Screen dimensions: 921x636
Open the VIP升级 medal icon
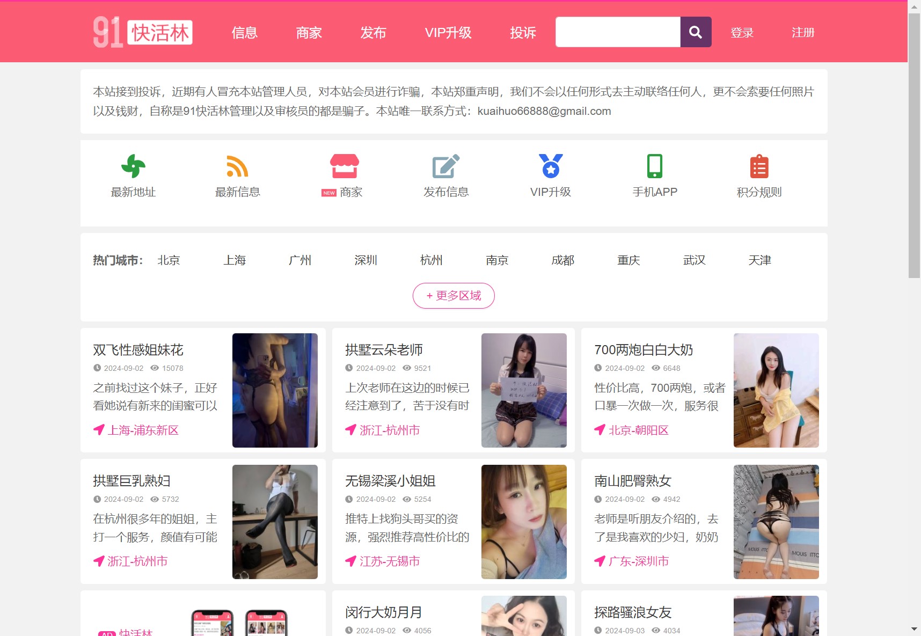pos(550,166)
